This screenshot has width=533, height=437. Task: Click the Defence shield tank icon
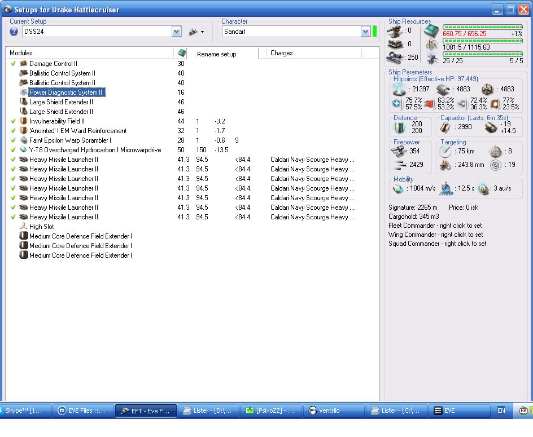click(399, 127)
